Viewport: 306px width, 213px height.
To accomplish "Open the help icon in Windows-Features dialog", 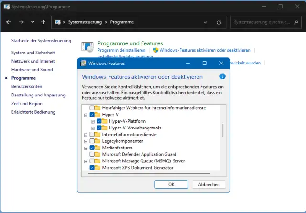I will (x=222, y=76).
